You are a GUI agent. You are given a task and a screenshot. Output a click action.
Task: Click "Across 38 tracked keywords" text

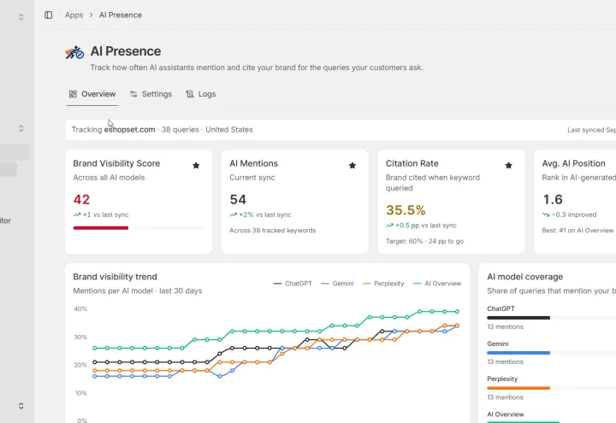point(273,231)
